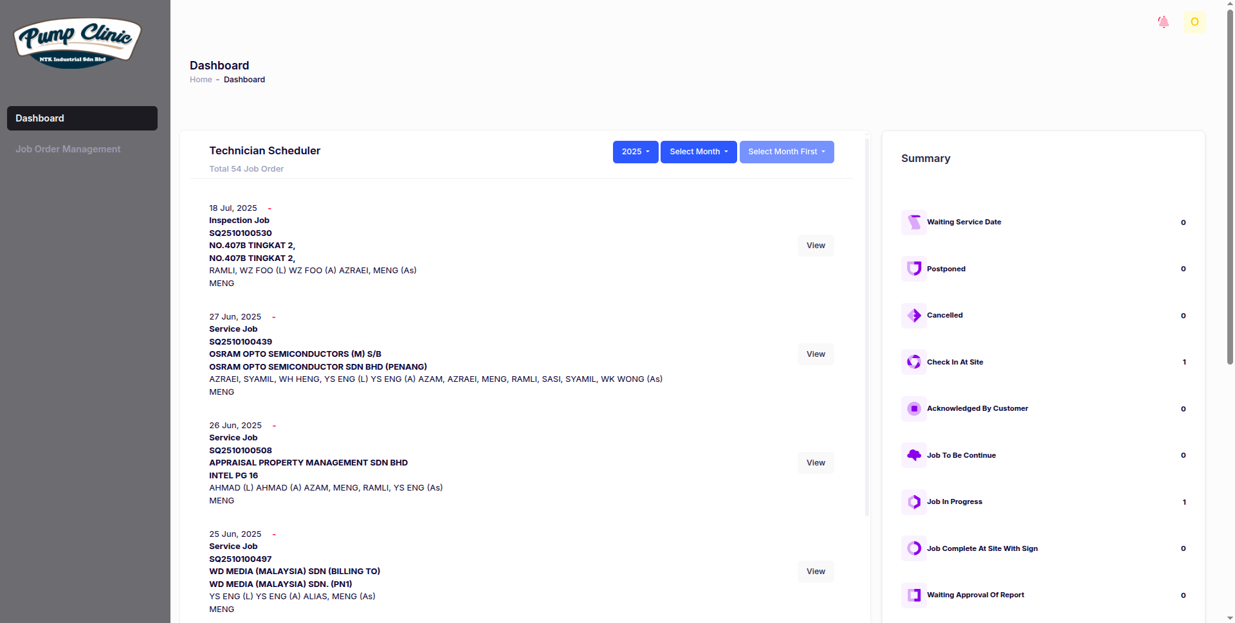1235x623 pixels.
Task: Select Dashboard in the sidebar
Action: coord(82,118)
